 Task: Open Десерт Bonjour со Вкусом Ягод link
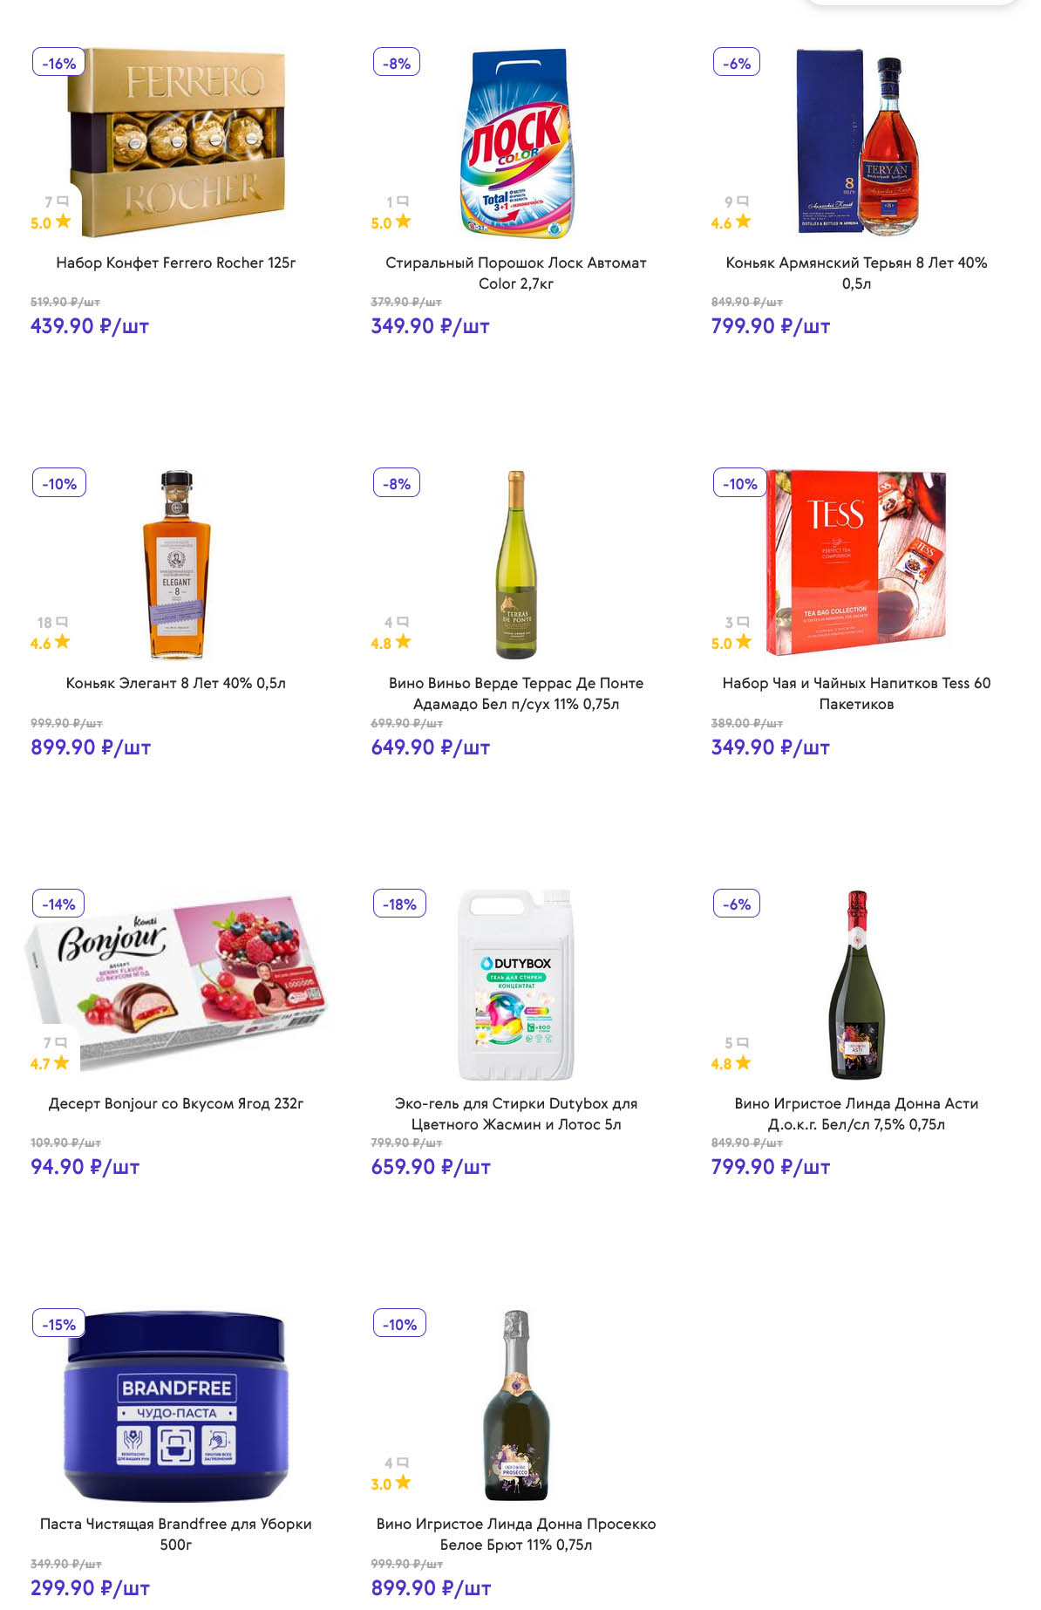176,1103
